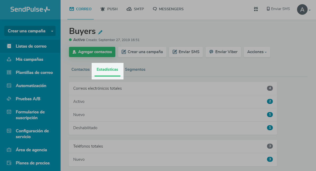Click the Agregar contactos button
The height and width of the screenshot is (171, 316).
pos(92,52)
